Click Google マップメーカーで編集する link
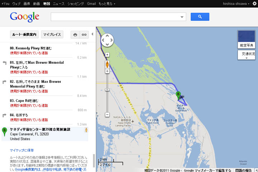The height and width of the screenshot is (172, 258). pos(207,170)
